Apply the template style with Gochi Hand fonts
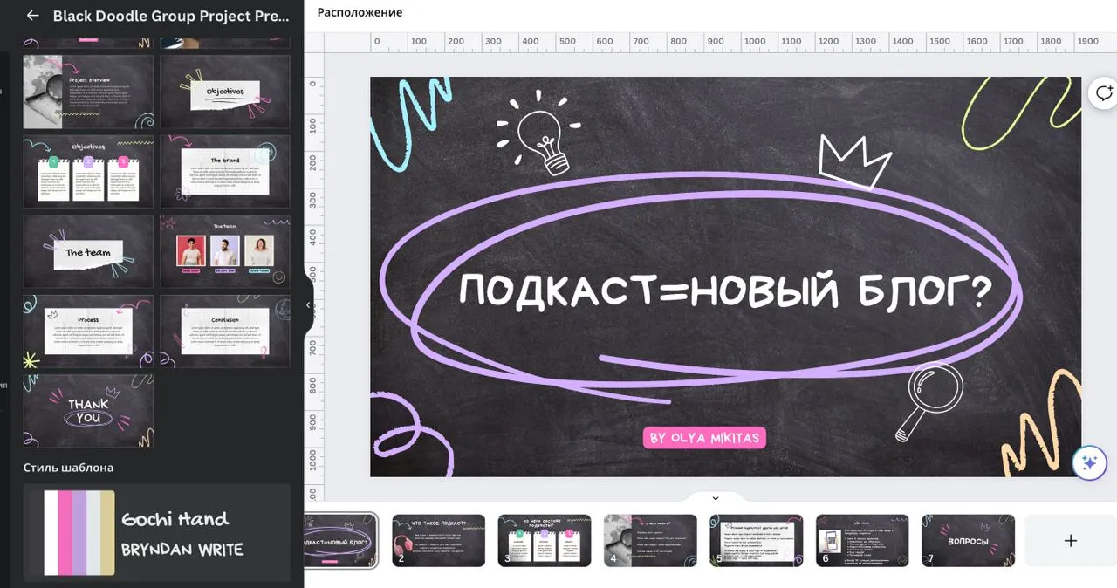This screenshot has height=588, width=1117. [157, 533]
